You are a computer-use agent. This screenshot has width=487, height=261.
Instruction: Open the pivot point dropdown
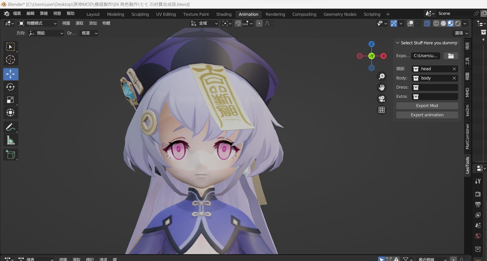(x=227, y=23)
